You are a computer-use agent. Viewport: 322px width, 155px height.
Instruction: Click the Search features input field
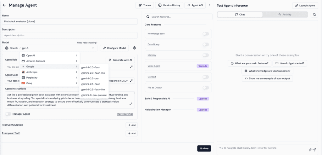(179, 17)
